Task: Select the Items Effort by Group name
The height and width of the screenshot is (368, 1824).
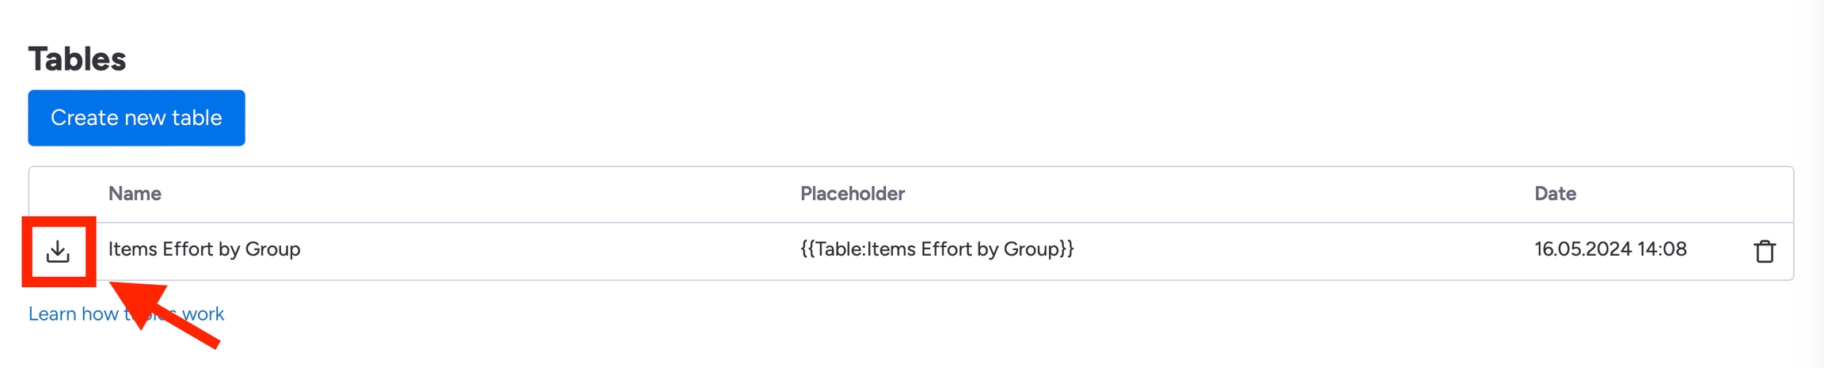Action: [x=204, y=249]
